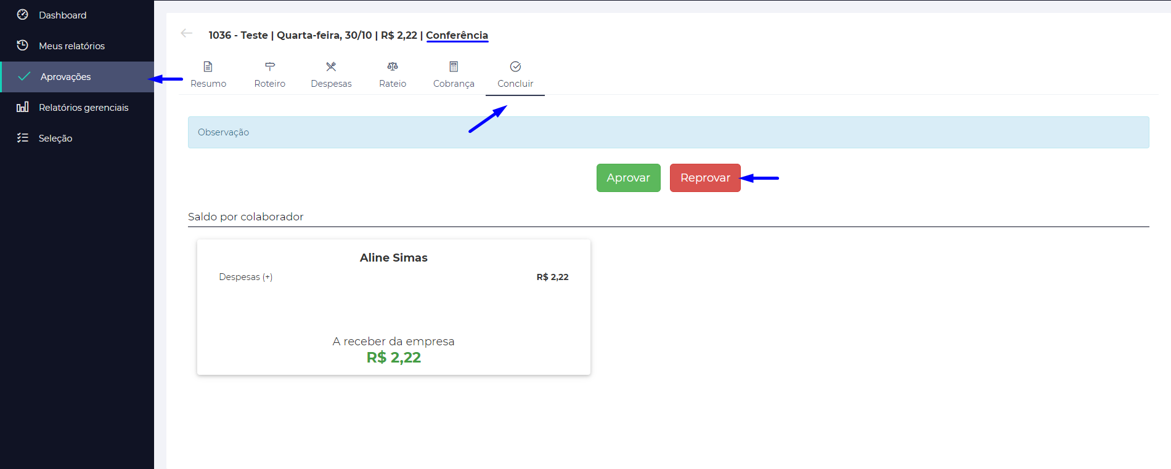Open Relatórios gerenciais in the sidebar
Screen dimensions: 1171x469
[x=83, y=108]
